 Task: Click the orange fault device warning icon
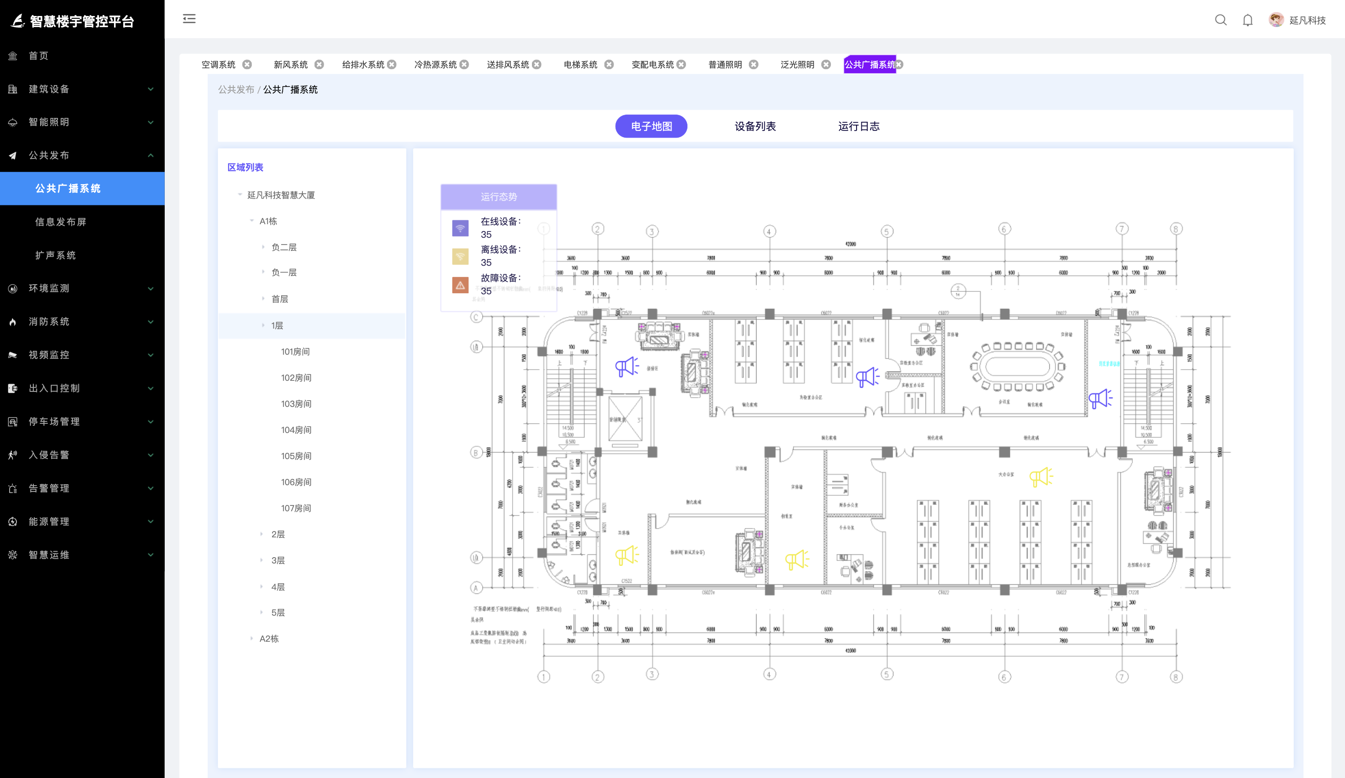[x=460, y=285]
